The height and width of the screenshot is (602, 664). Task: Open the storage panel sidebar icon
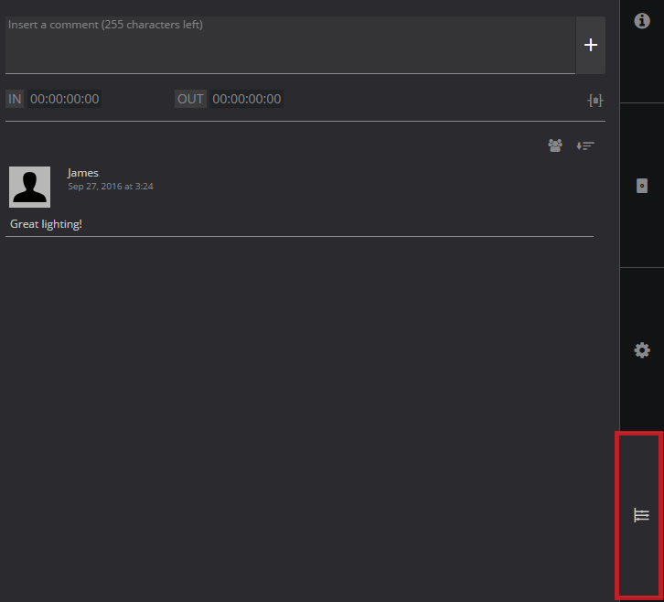click(x=641, y=186)
